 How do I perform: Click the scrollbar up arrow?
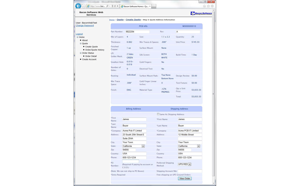tap(213, 10)
